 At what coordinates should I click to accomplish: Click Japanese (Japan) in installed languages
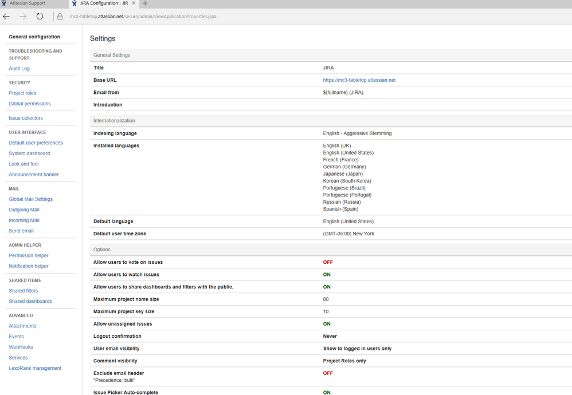(343, 174)
